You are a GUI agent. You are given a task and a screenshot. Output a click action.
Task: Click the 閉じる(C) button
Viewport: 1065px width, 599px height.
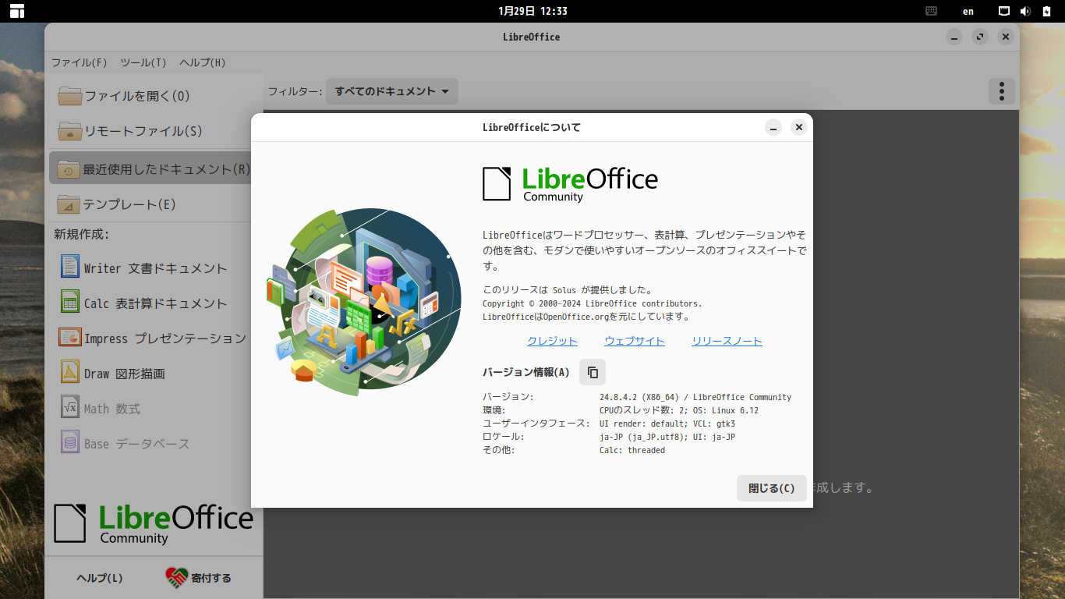[x=772, y=488]
